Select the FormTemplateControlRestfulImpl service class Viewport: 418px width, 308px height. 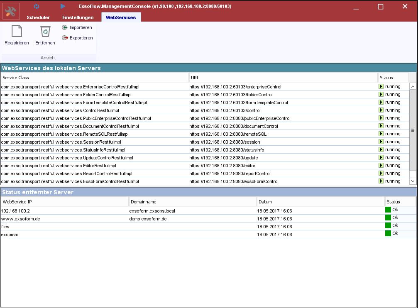click(74, 103)
